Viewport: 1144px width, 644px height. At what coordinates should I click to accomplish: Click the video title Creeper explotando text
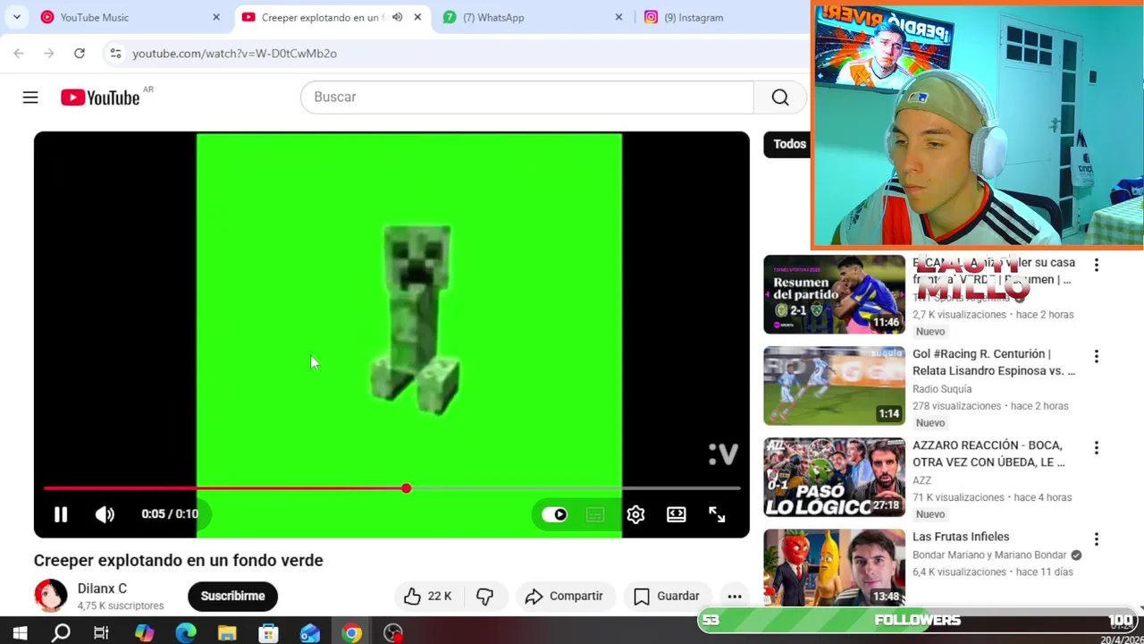[x=179, y=560]
